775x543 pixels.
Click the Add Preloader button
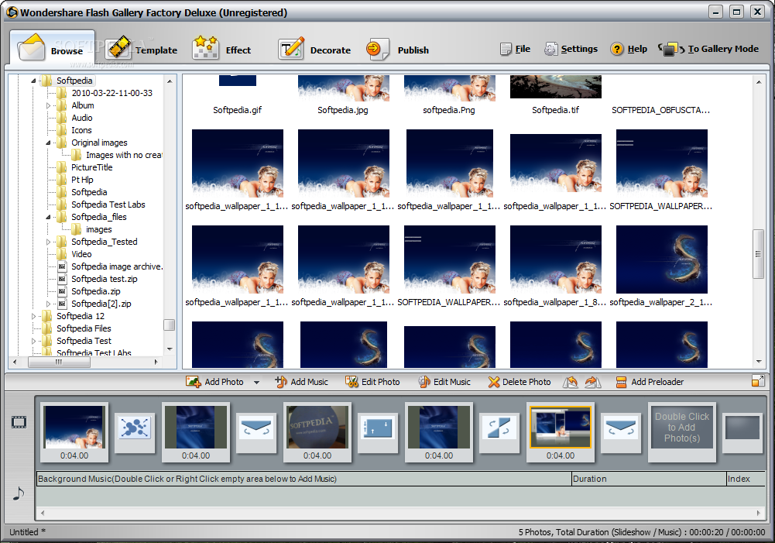[x=650, y=382]
